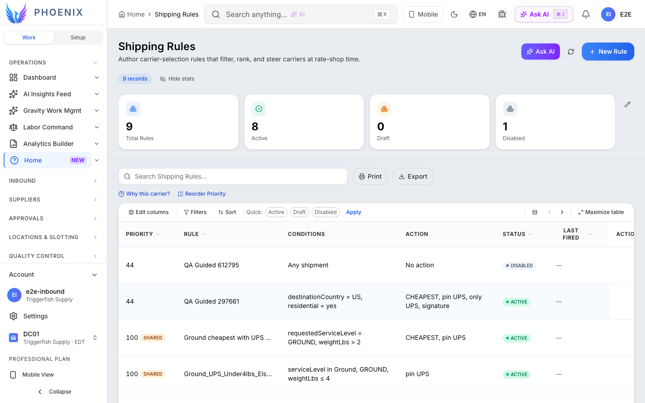Open Edit columns
This screenshot has height=403, width=645.
[x=149, y=212]
